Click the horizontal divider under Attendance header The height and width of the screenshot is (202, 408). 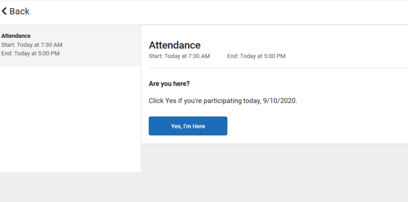coord(278,68)
